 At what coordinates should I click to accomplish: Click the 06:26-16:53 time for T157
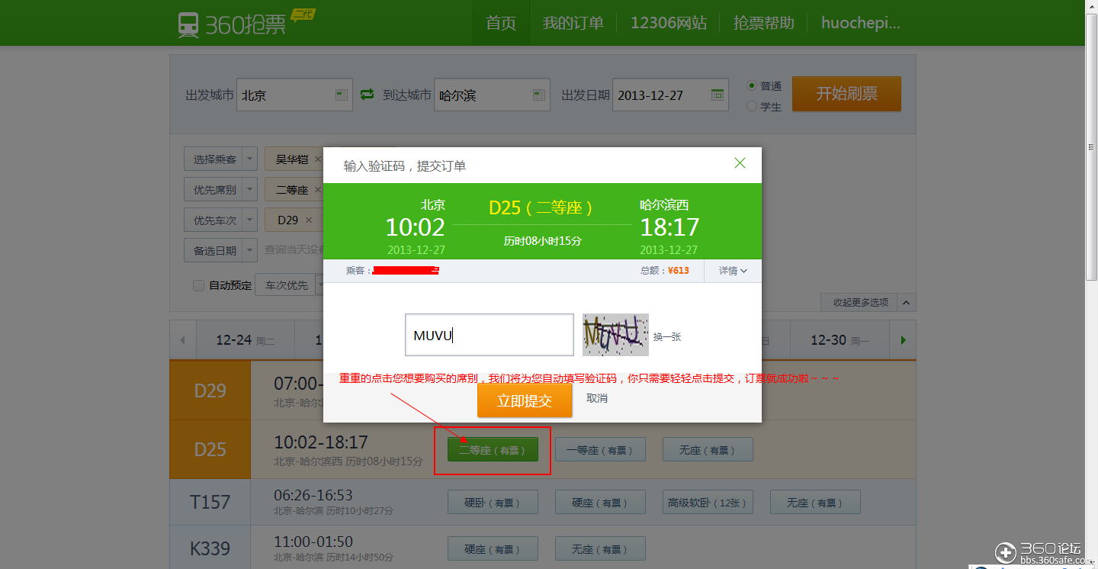313,496
